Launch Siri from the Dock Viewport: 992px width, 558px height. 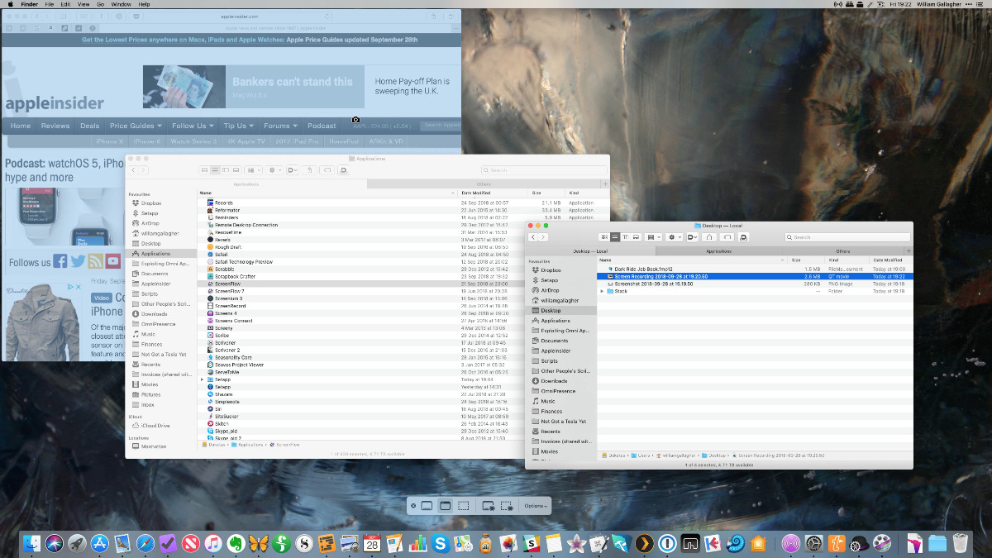55,543
